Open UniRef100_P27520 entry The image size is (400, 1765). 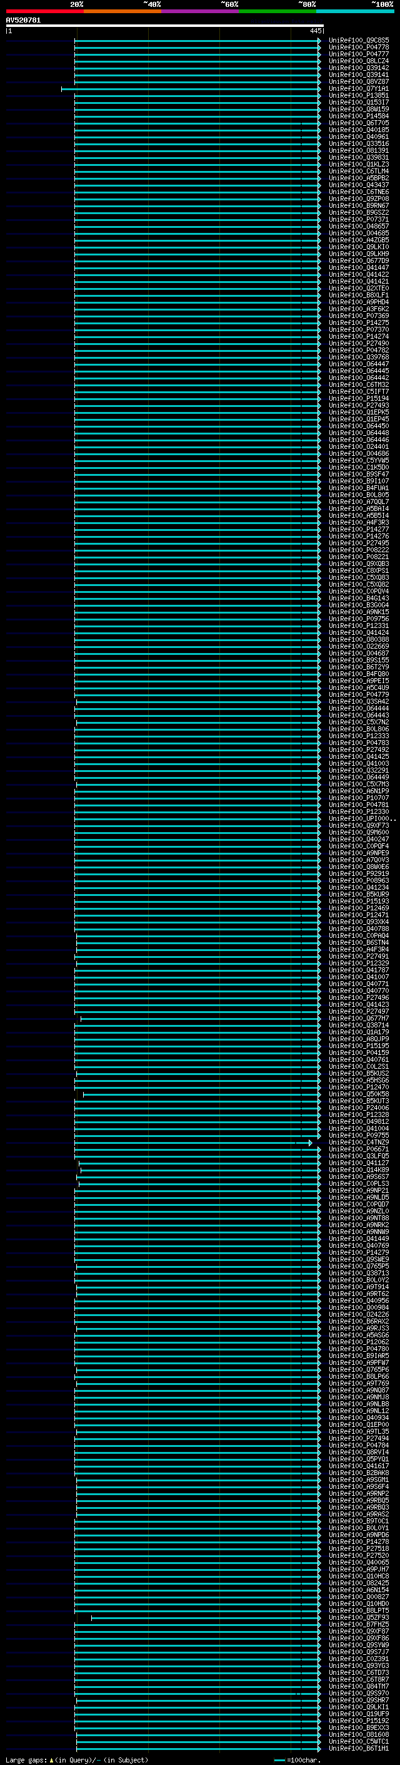(x=359, y=1555)
